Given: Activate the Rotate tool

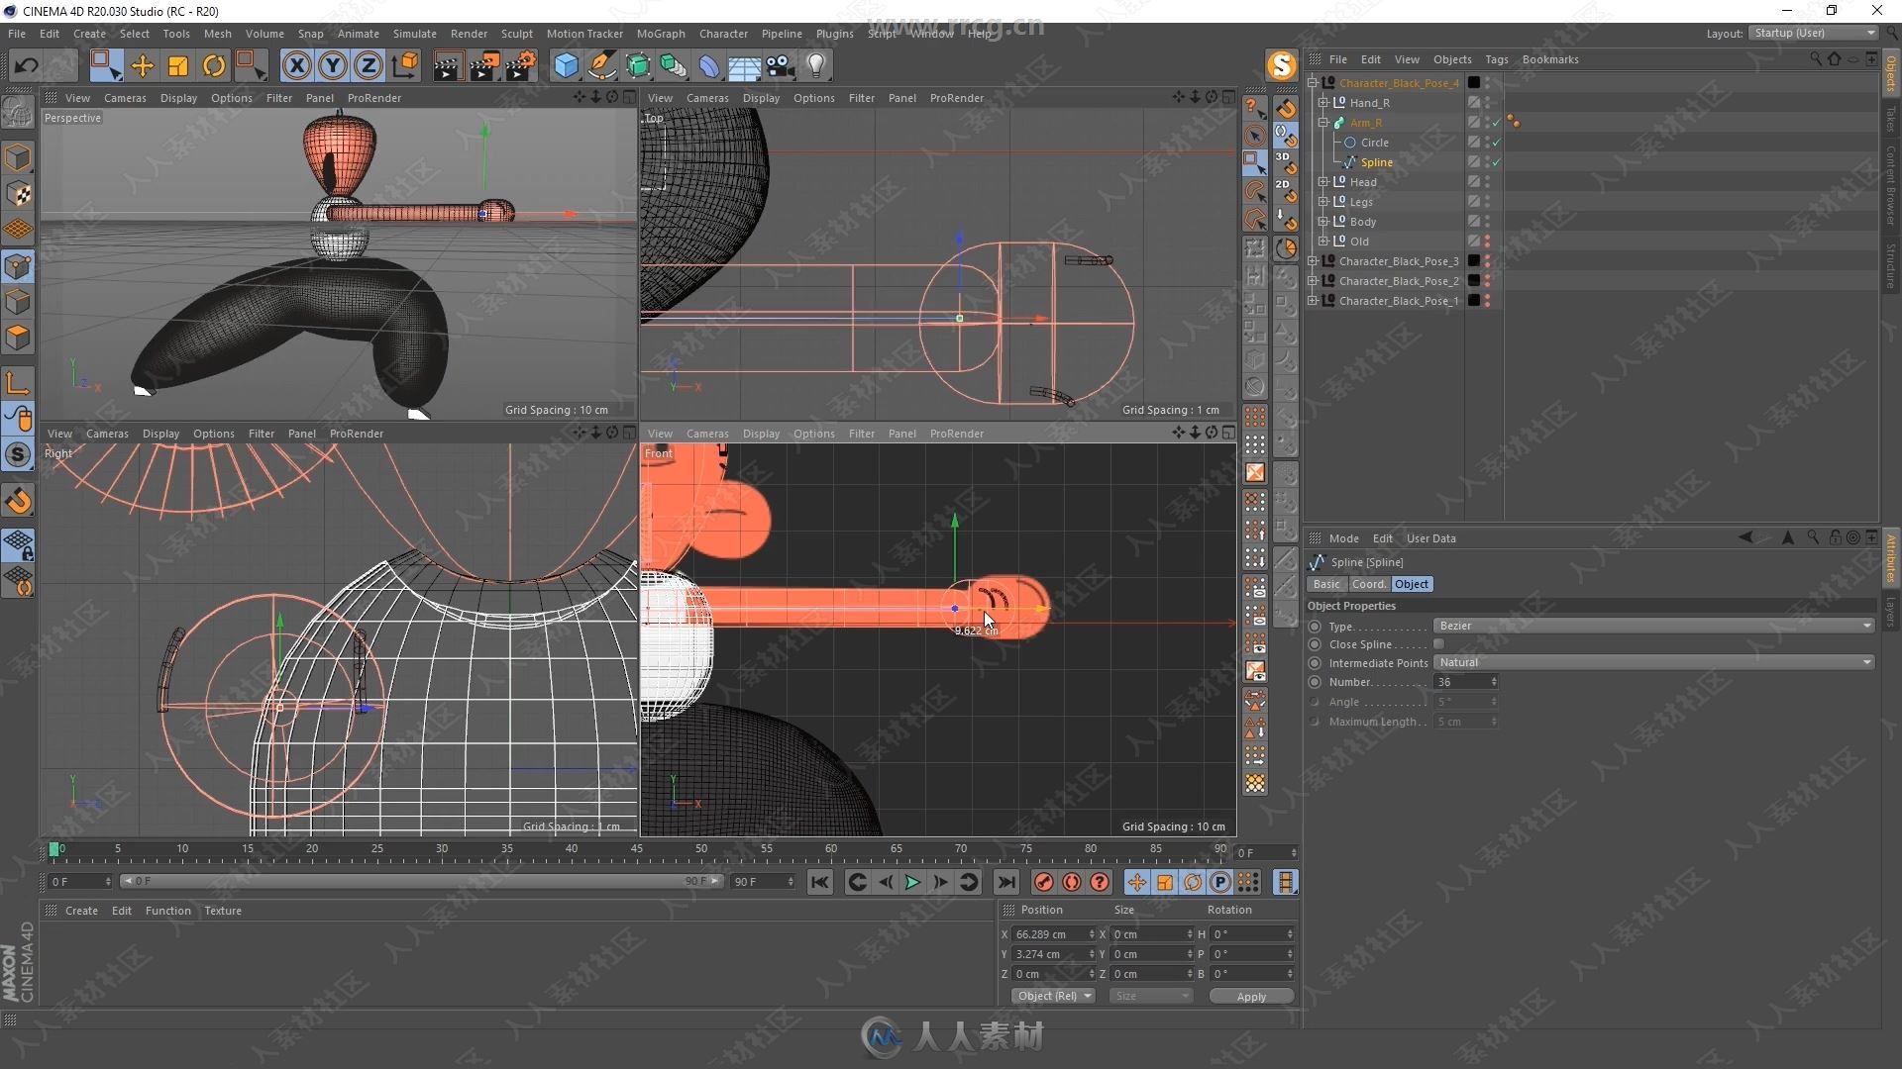Looking at the screenshot, I should coord(214,66).
